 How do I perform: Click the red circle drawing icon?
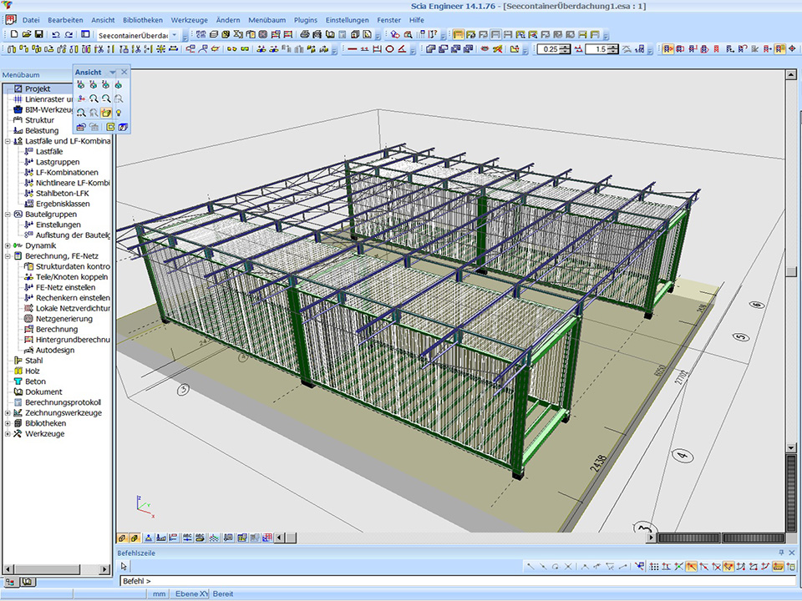(x=389, y=49)
